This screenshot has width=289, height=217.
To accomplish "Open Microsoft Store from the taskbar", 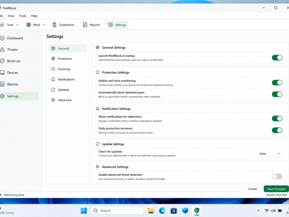I will (174, 210).
